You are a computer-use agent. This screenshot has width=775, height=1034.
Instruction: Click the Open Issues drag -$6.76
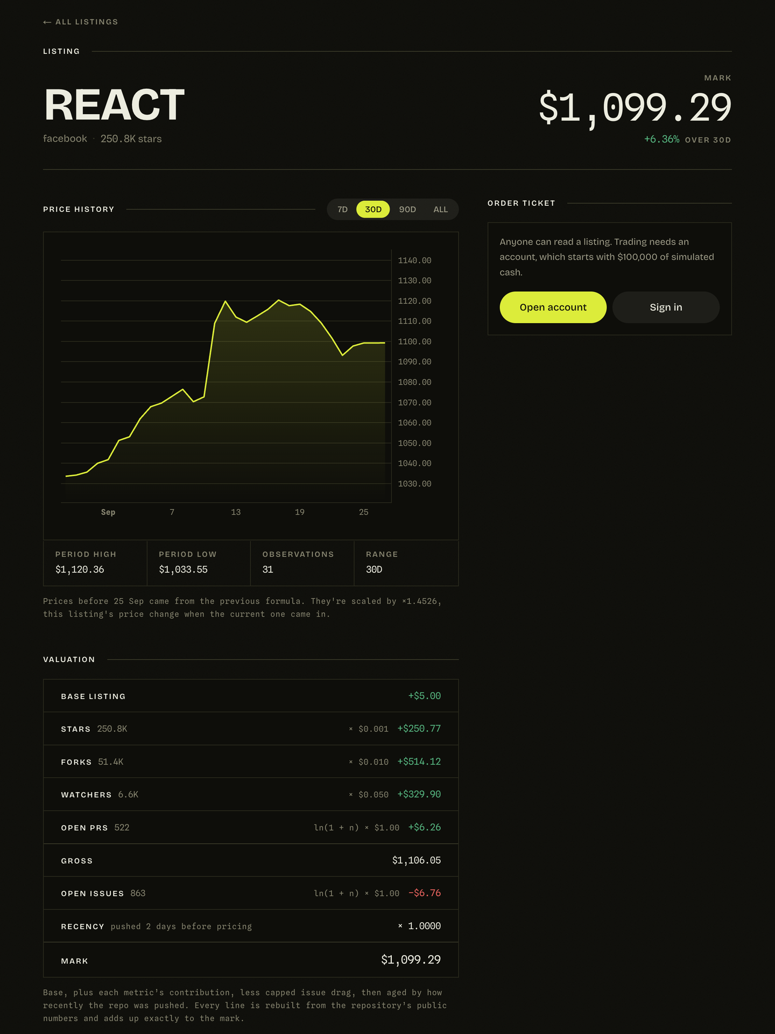pyautogui.click(x=424, y=893)
